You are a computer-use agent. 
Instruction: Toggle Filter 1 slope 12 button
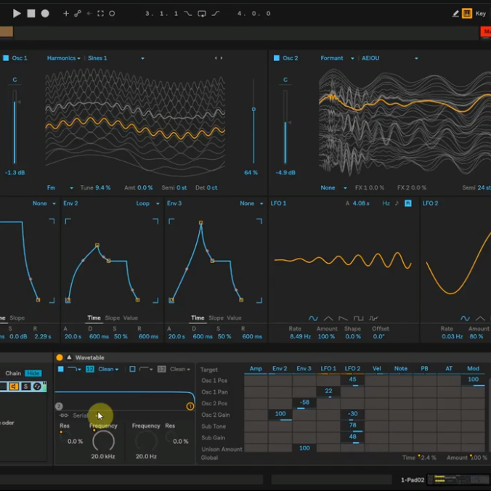[x=89, y=369]
